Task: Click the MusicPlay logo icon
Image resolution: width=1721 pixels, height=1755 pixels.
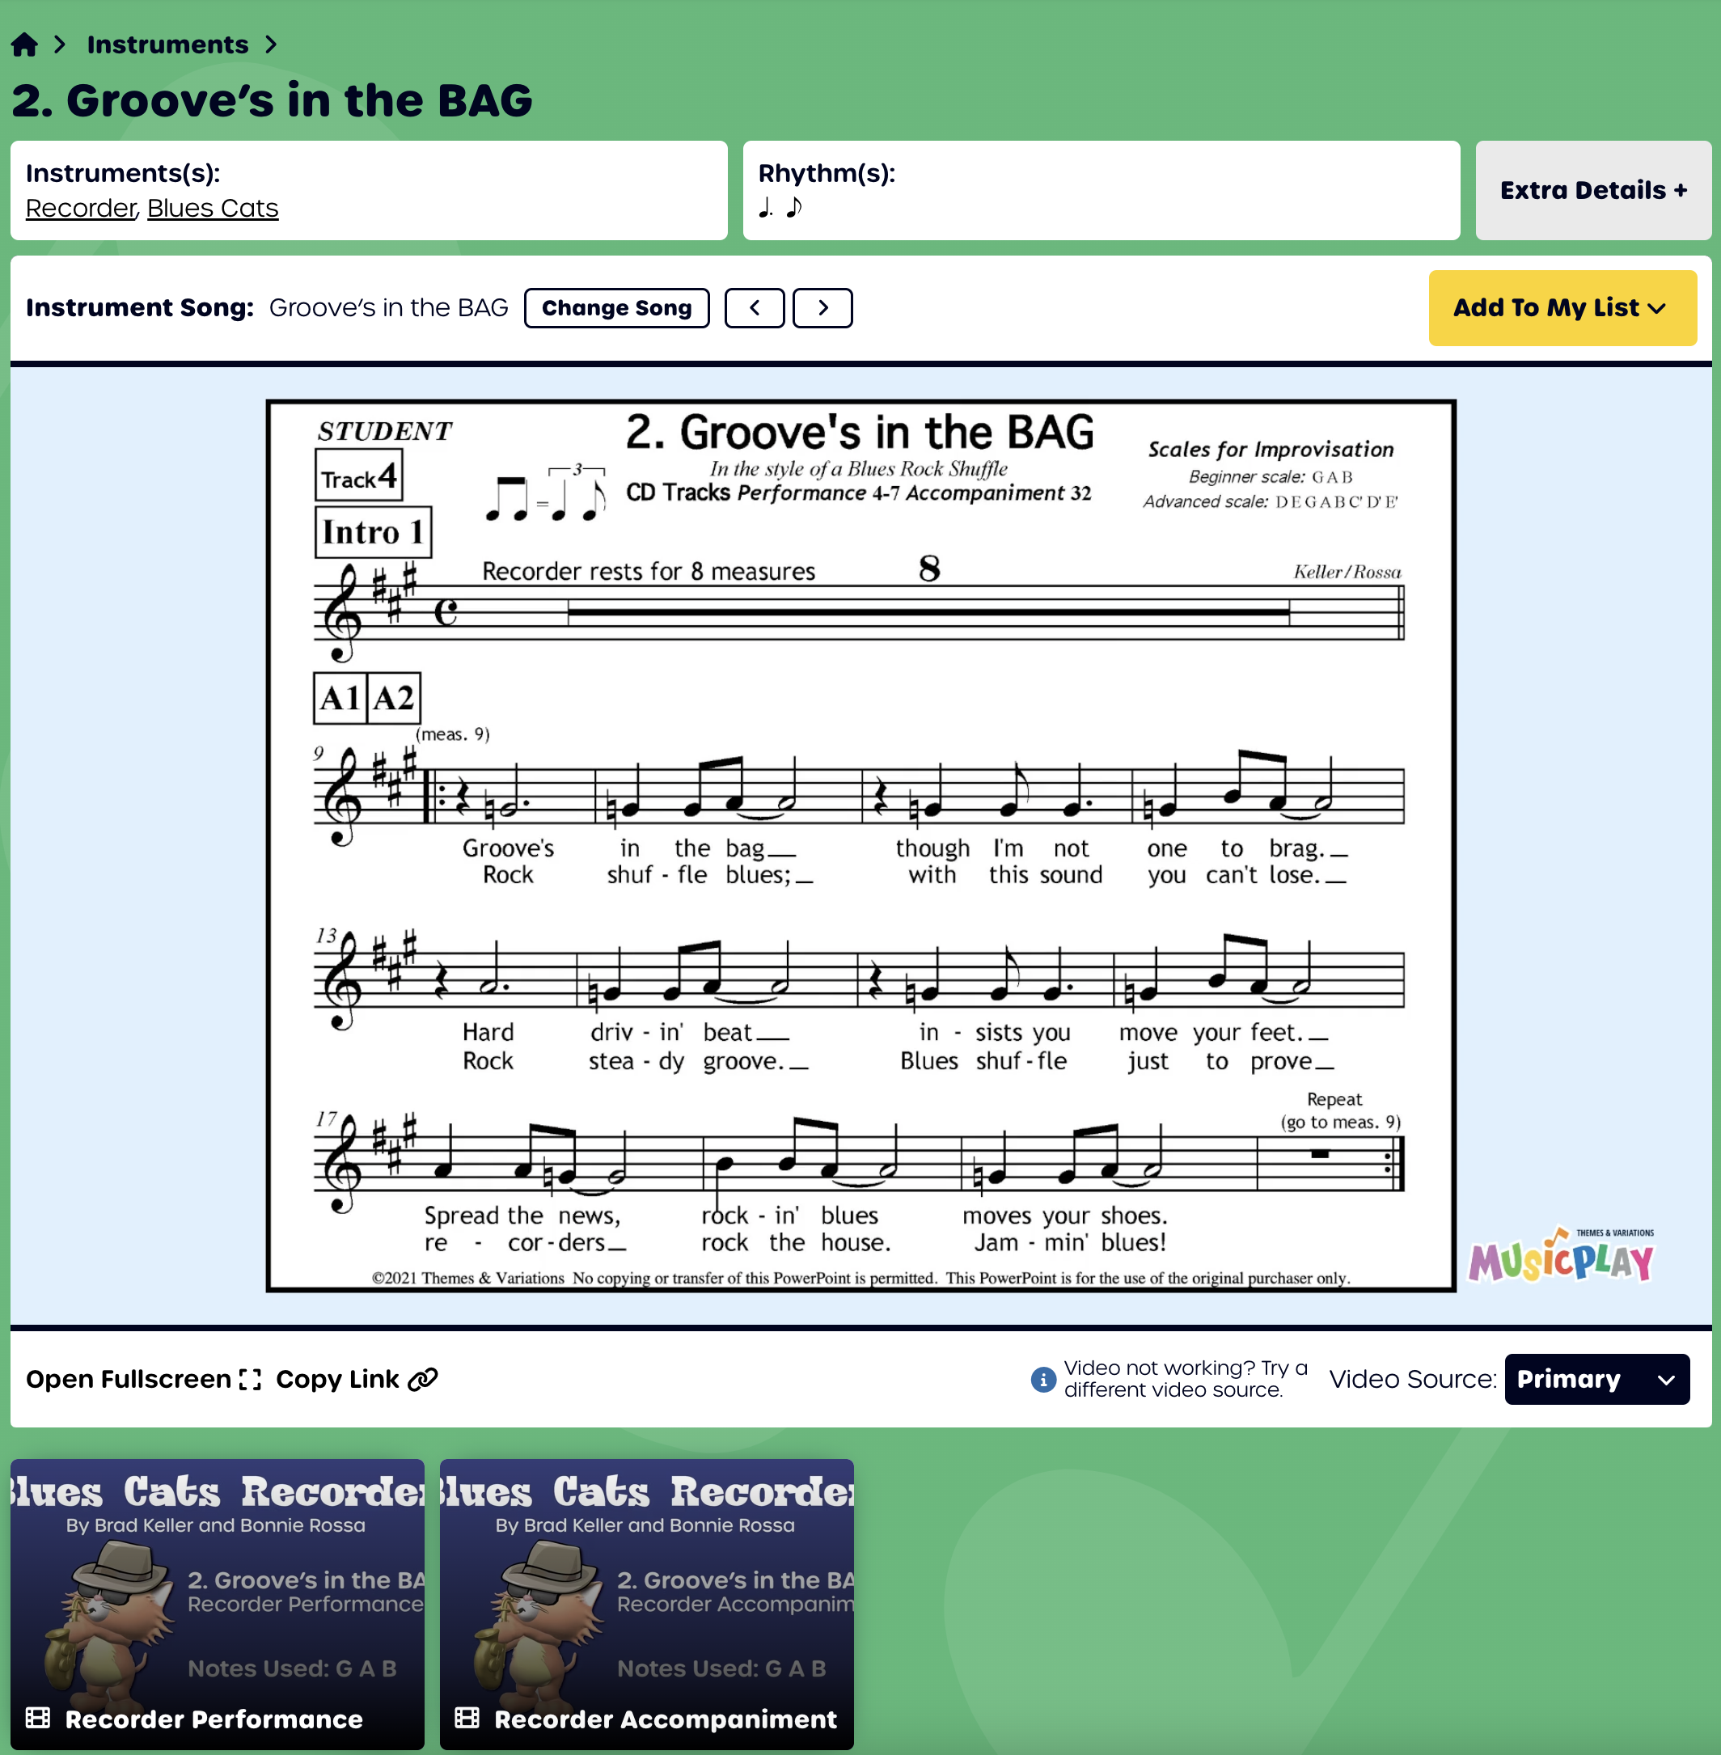Action: coord(1578,1254)
